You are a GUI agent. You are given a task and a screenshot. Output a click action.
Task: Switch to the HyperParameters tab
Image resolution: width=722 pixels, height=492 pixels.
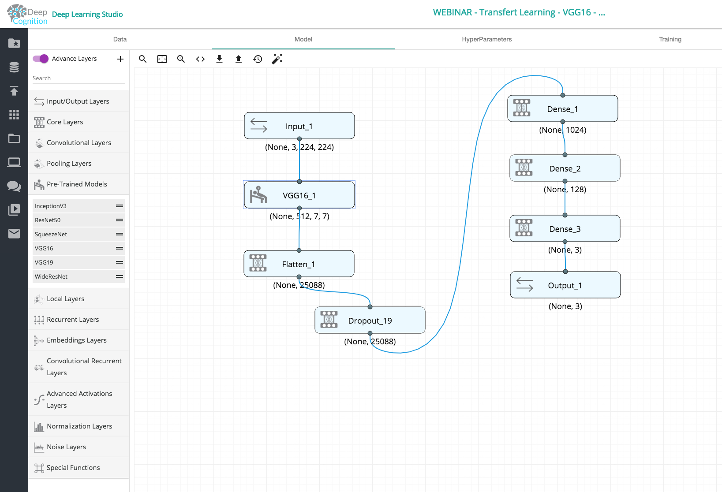click(487, 39)
